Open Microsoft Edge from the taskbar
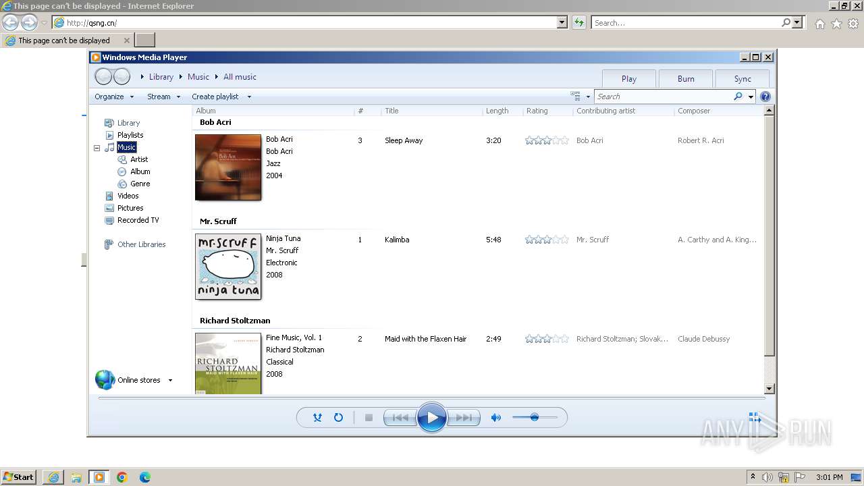The height and width of the screenshot is (486, 864). pos(145,477)
